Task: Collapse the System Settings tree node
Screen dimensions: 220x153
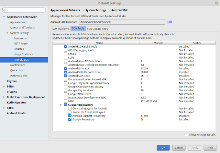Action: (x=7, y=33)
